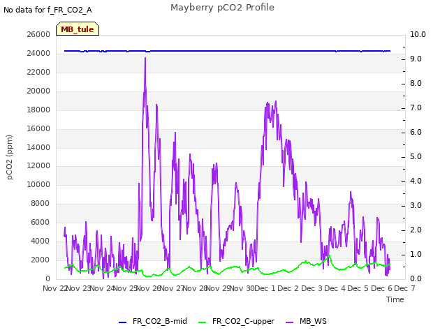Click the 9.0 right axis tick label
Image resolution: width=447 pixels, height=335 pixels.
click(416, 59)
